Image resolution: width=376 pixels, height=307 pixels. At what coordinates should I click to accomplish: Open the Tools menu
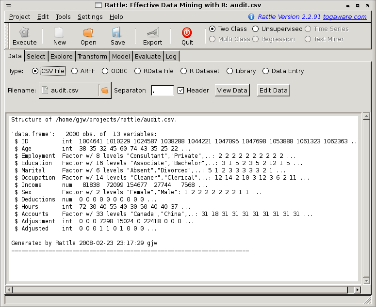(63, 16)
